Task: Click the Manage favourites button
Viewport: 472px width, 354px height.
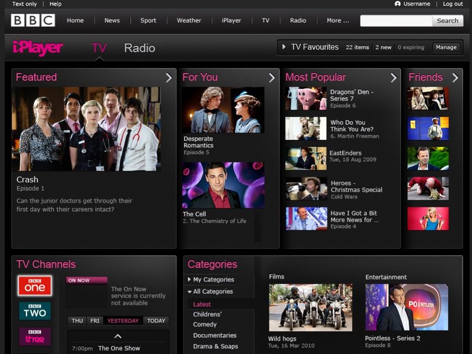Action: coord(446,47)
